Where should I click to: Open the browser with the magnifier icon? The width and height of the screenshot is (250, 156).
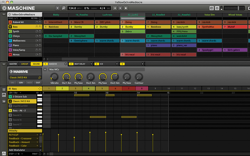click(x=64, y=8)
